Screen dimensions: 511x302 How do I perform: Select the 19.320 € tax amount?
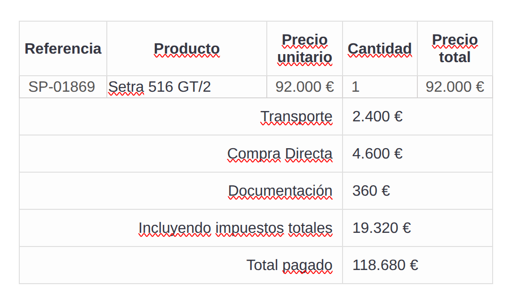click(x=382, y=228)
